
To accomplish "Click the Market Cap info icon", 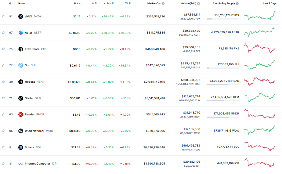I will click(163, 3).
